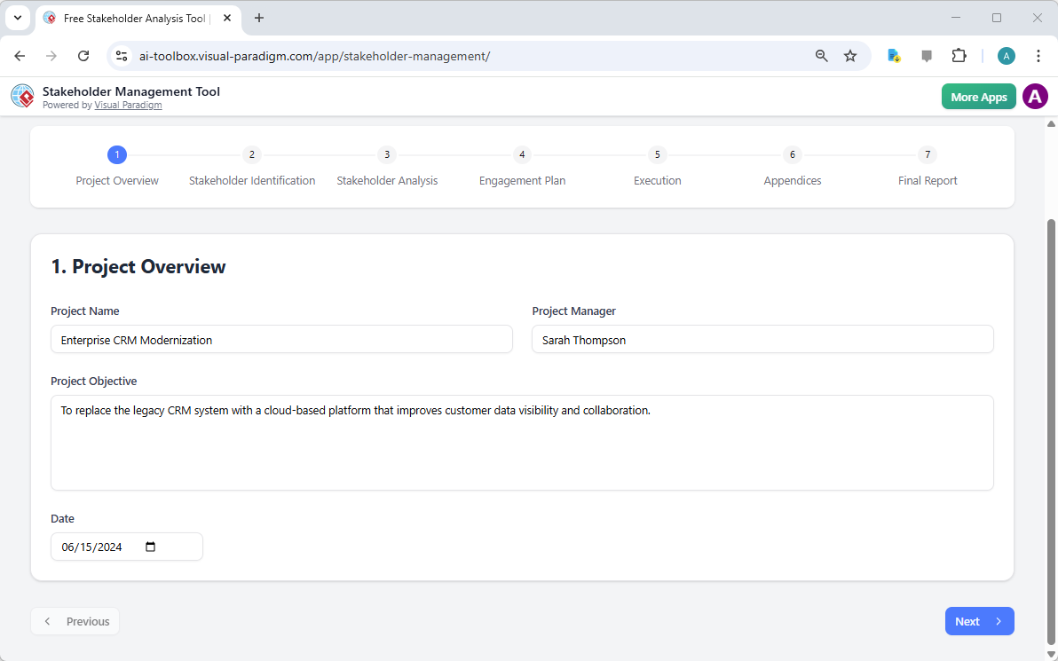Screen dimensions: 1058x661
Task: Click inside the Project Name field
Action: click(x=281, y=339)
